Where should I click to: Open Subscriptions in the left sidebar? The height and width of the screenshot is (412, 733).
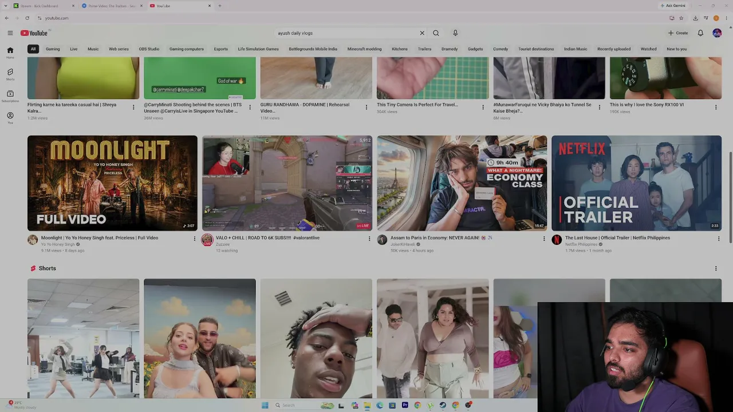10,96
